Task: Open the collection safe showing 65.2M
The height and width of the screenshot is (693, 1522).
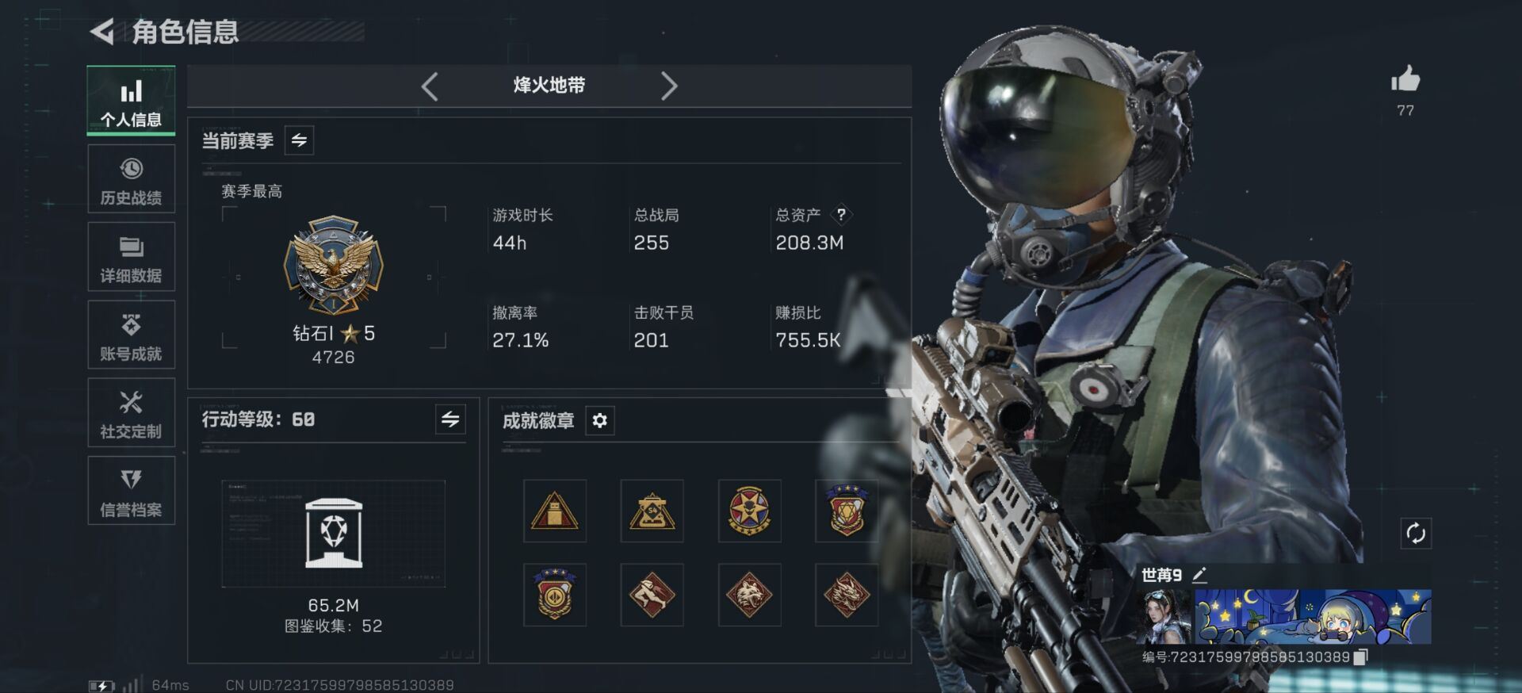Action: (x=334, y=534)
